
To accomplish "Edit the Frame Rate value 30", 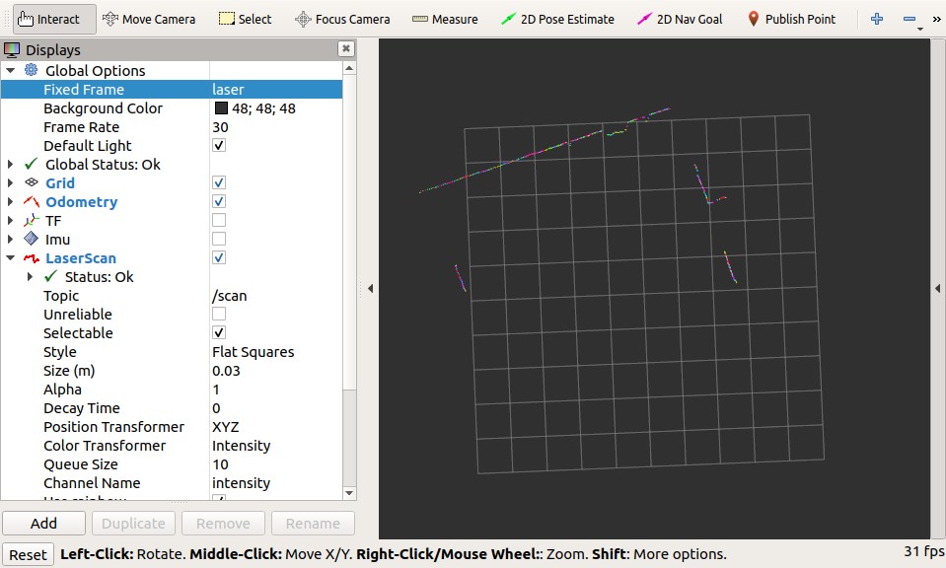I will click(276, 126).
